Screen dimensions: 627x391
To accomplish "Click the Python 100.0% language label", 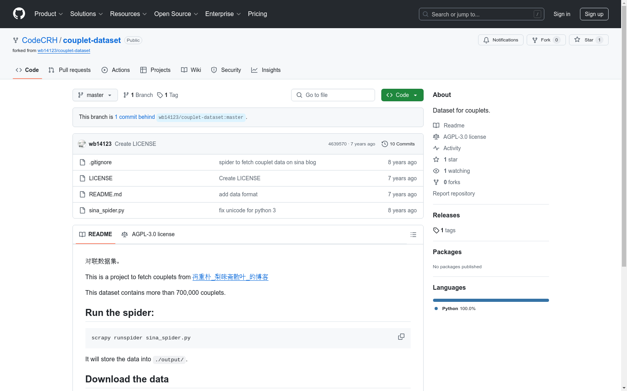I will coord(455,308).
